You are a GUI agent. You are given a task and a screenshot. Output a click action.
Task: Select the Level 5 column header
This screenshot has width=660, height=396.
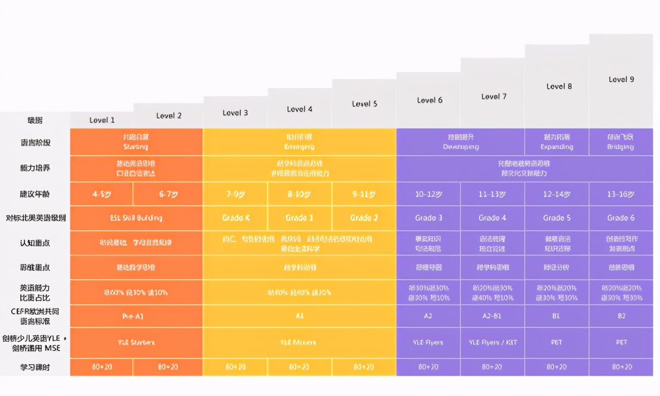pos(364,104)
